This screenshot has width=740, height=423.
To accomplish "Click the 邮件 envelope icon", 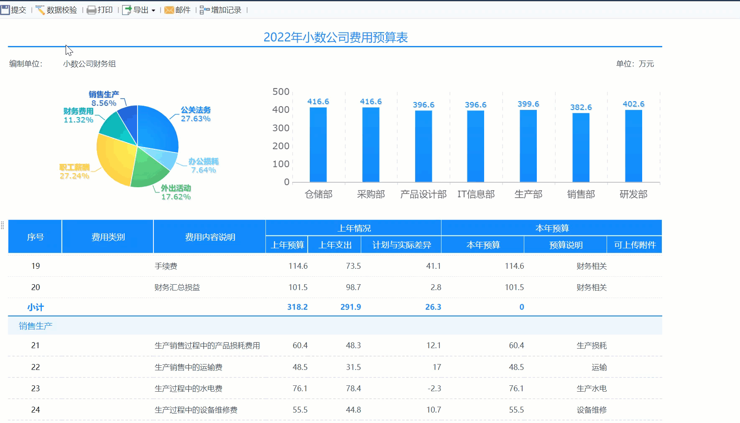I will [169, 10].
